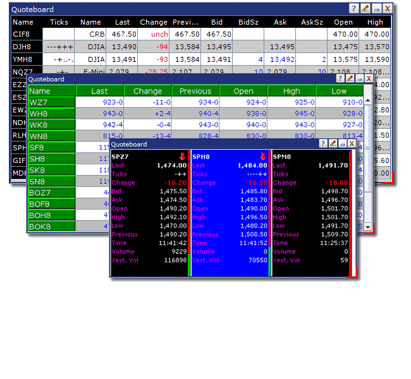Screen dimensions: 411x379
Task: Click the Bid column header
Action: [217, 22]
